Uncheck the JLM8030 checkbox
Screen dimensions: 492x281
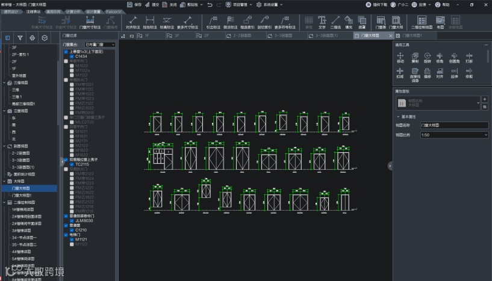click(x=72, y=221)
